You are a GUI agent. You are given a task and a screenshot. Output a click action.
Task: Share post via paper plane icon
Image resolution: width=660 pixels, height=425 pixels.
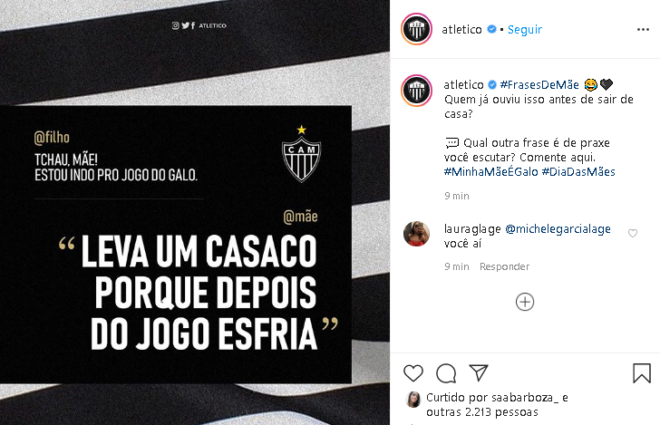(x=479, y=372)
